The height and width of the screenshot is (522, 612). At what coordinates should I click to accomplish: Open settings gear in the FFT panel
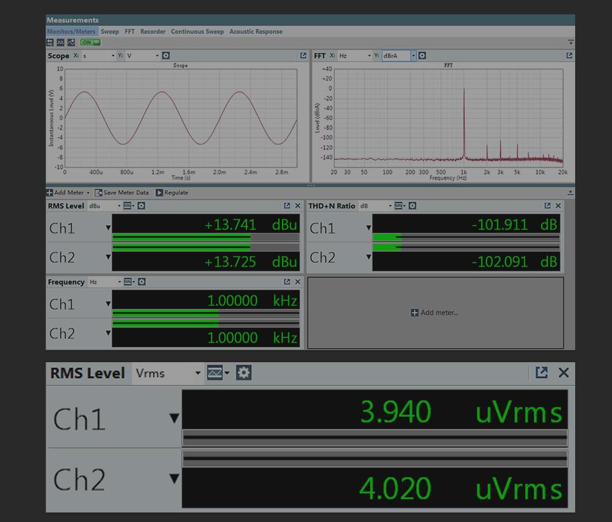pos(422,56)
